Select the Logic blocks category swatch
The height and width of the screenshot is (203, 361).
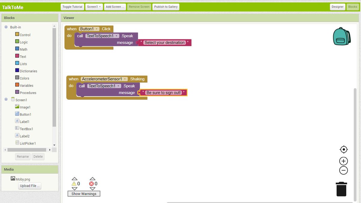tap(17, 42)
